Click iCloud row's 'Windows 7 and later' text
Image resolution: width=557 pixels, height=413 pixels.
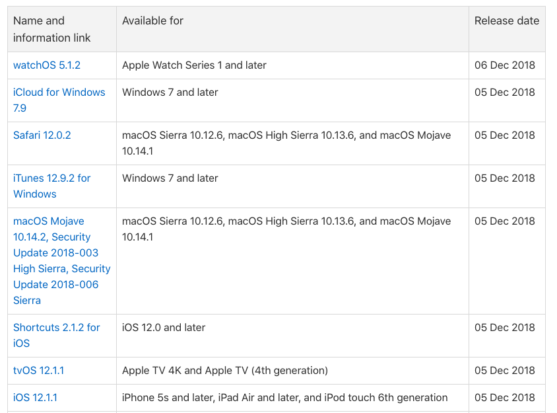coord(170,92)
